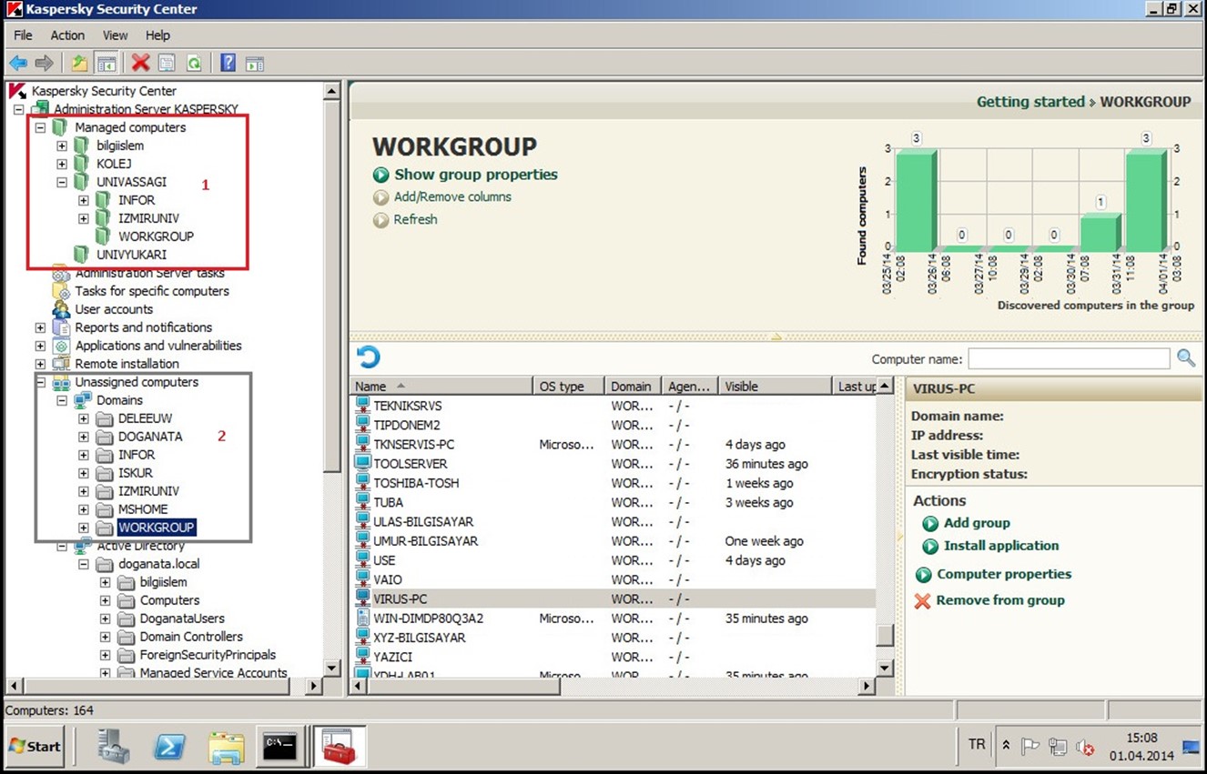Click the Tasks for specific computers icon
This screenshot has height=774, width=1207.
click(x=61, y=291)
